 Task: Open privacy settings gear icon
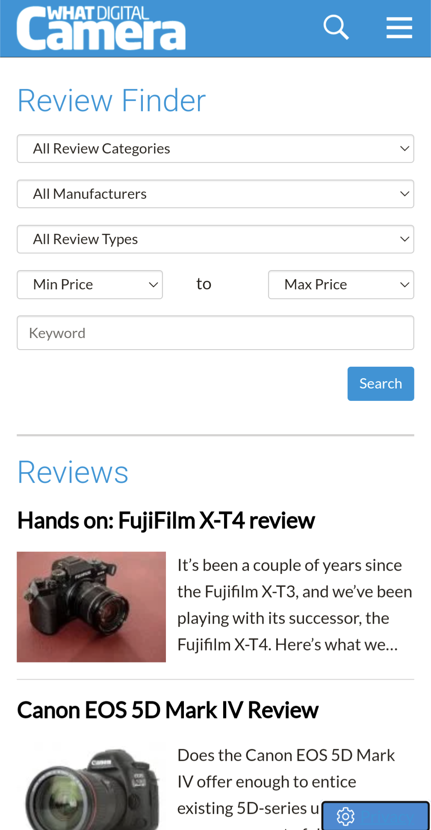pos(345,816)
